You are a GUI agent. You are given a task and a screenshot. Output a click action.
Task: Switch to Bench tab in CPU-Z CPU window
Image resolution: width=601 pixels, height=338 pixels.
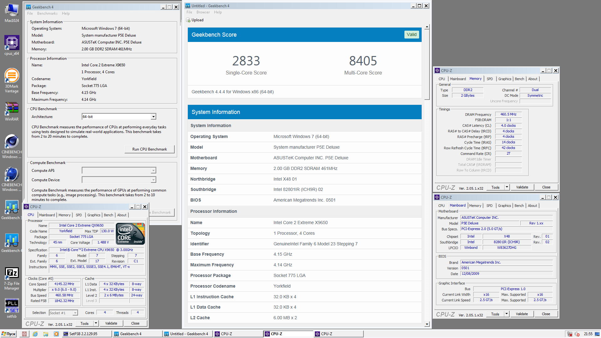pos(109,215)
